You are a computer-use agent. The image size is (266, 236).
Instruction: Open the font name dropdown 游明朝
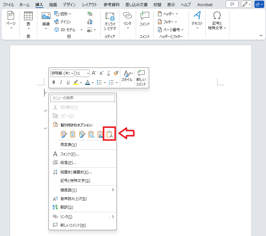pos(62,73)
